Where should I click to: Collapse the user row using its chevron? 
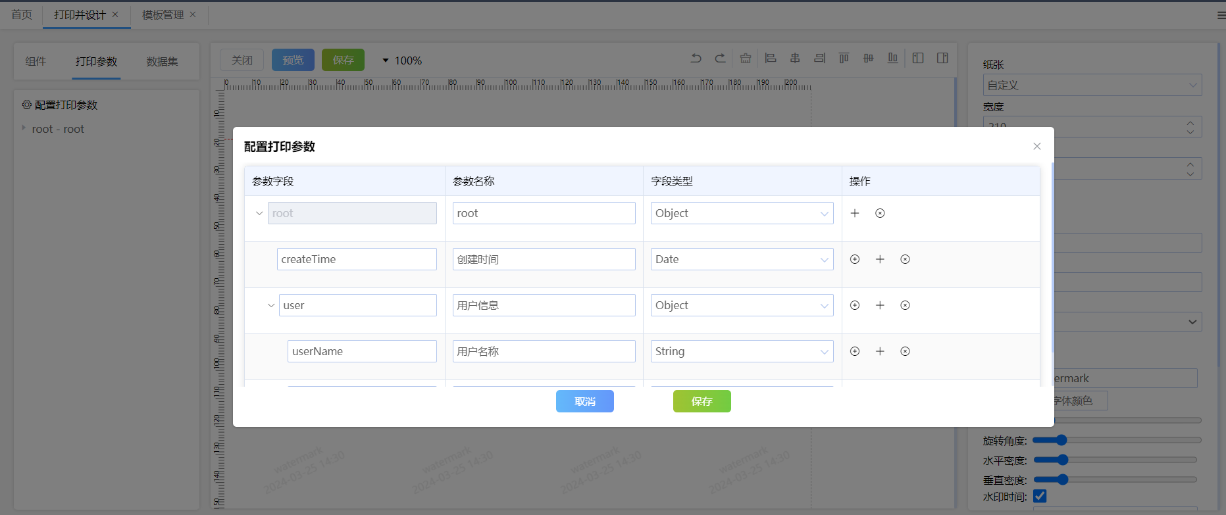(270, 305)
